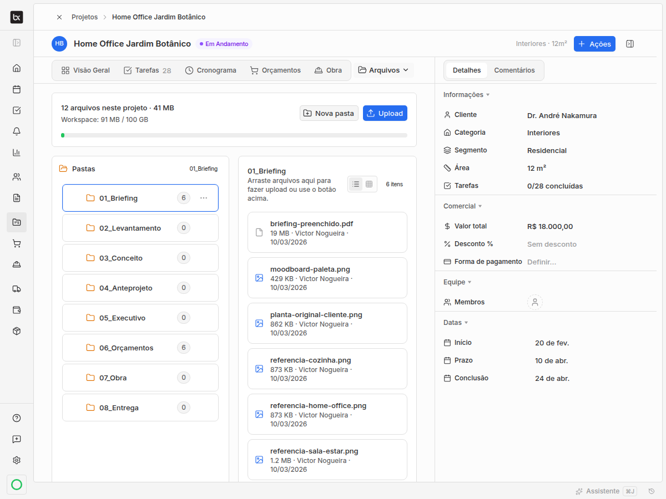Click the HB project avatar
This screenshot has height=499, width=666.
59,44
